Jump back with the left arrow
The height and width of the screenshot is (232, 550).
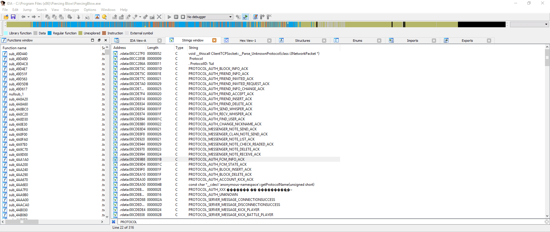click(x=23, y=17)
